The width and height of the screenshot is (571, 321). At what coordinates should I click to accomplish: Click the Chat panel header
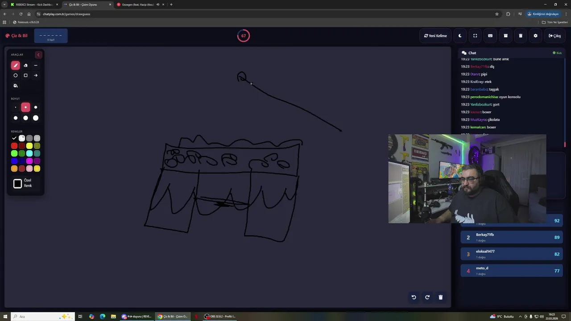coord(512,53)
